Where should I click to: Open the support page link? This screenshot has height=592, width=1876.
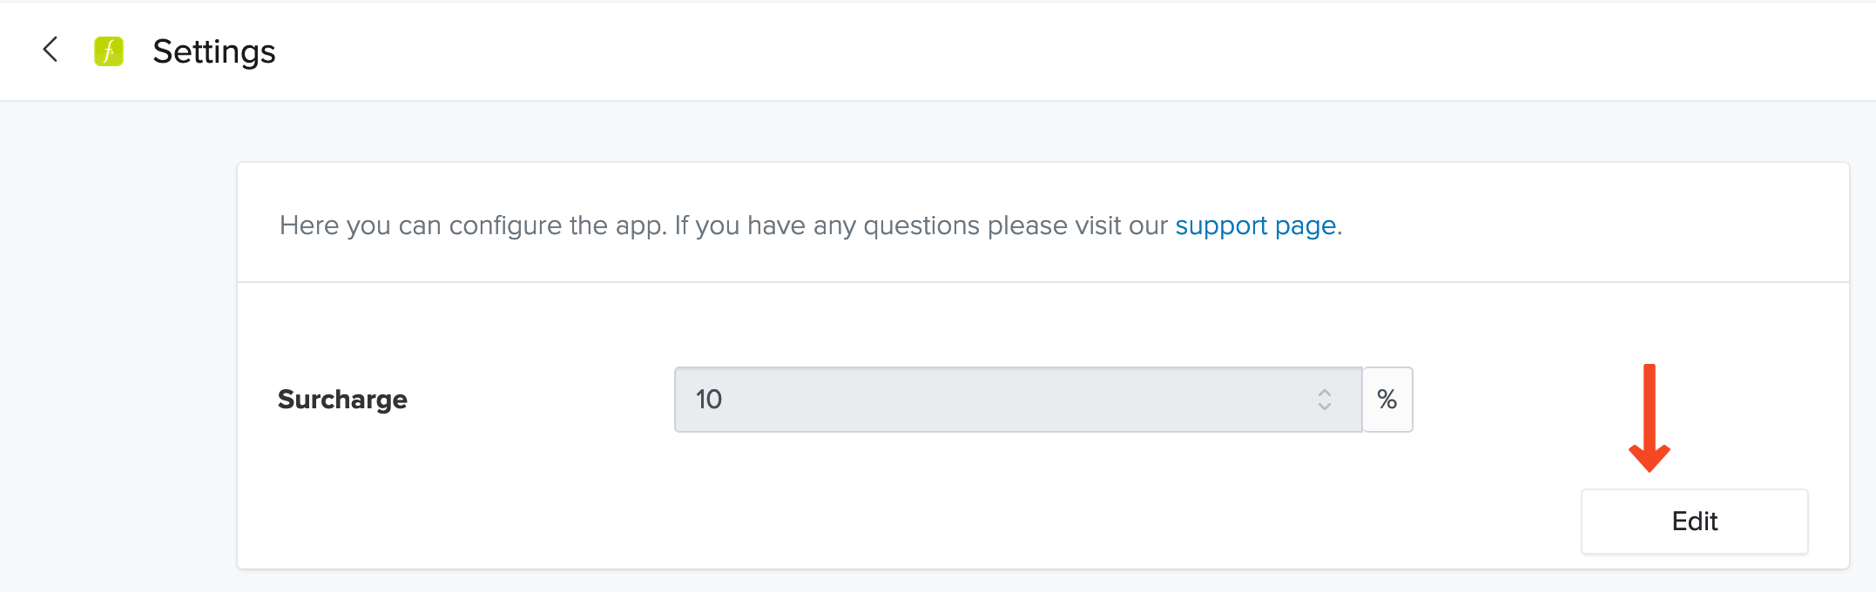tap(1255, 225)
